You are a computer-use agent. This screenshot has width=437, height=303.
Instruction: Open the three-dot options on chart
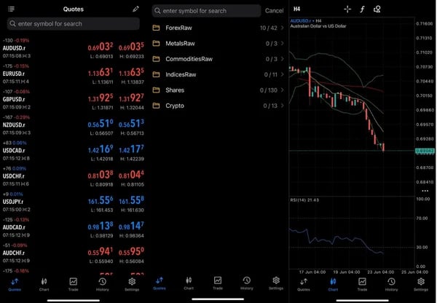[425, 191]
